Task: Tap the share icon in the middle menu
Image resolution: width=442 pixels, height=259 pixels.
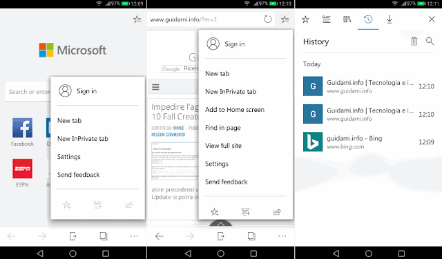Action: pos(277,211)
